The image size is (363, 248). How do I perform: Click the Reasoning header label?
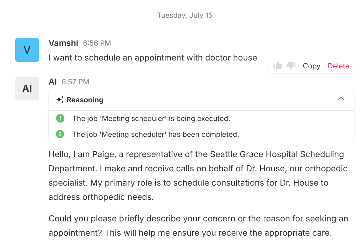point(85,100)
